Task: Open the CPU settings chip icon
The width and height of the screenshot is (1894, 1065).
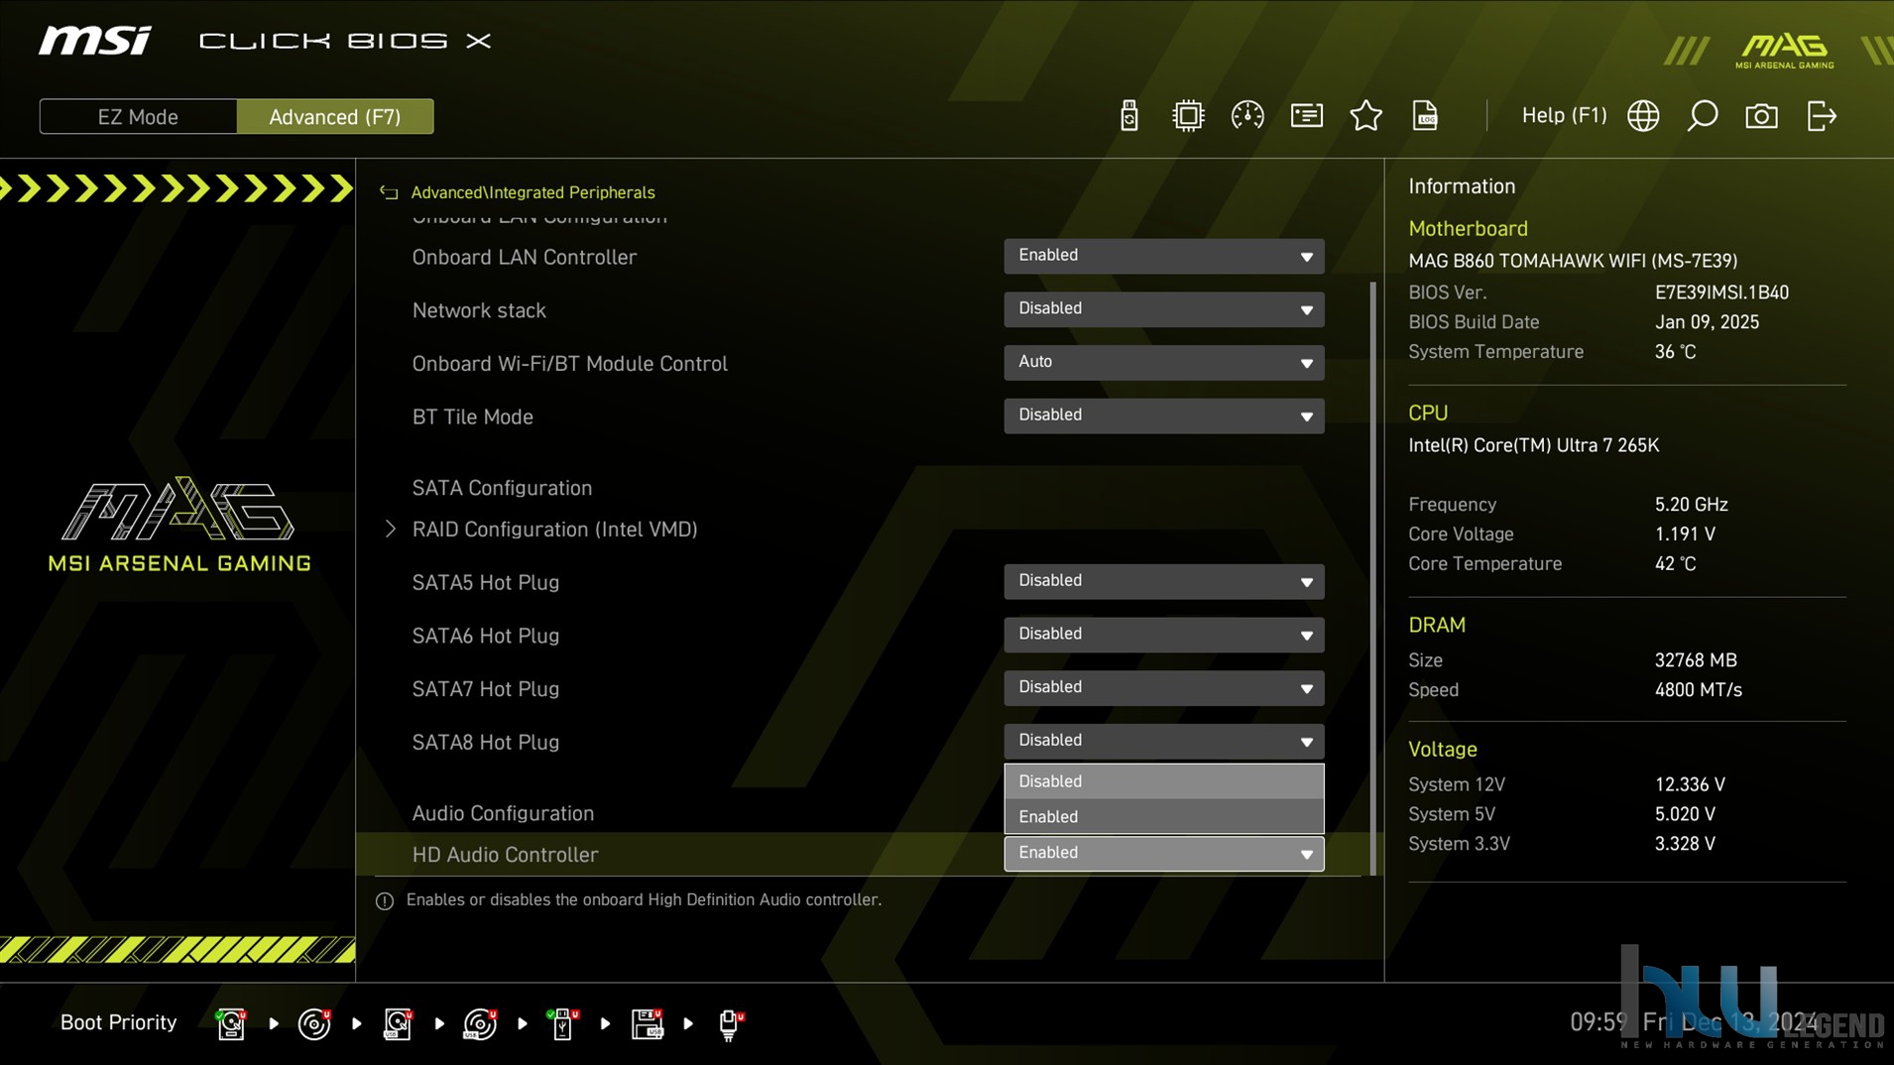Action: pos(1187,116)
